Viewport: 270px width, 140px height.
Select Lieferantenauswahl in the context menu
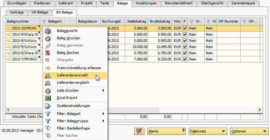(x=75, y=75)
